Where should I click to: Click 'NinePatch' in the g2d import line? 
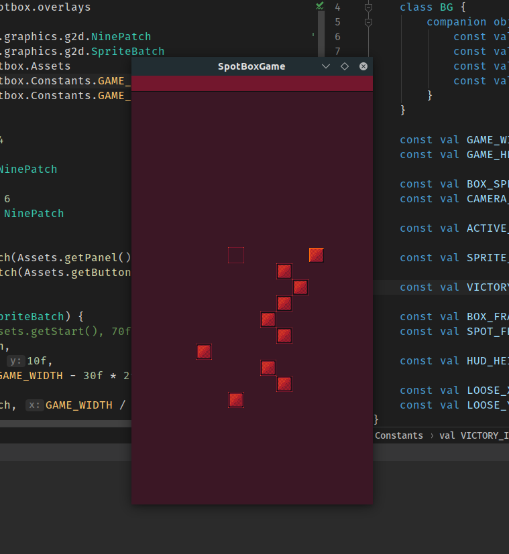pyautogui.click(x=121, y=37)
